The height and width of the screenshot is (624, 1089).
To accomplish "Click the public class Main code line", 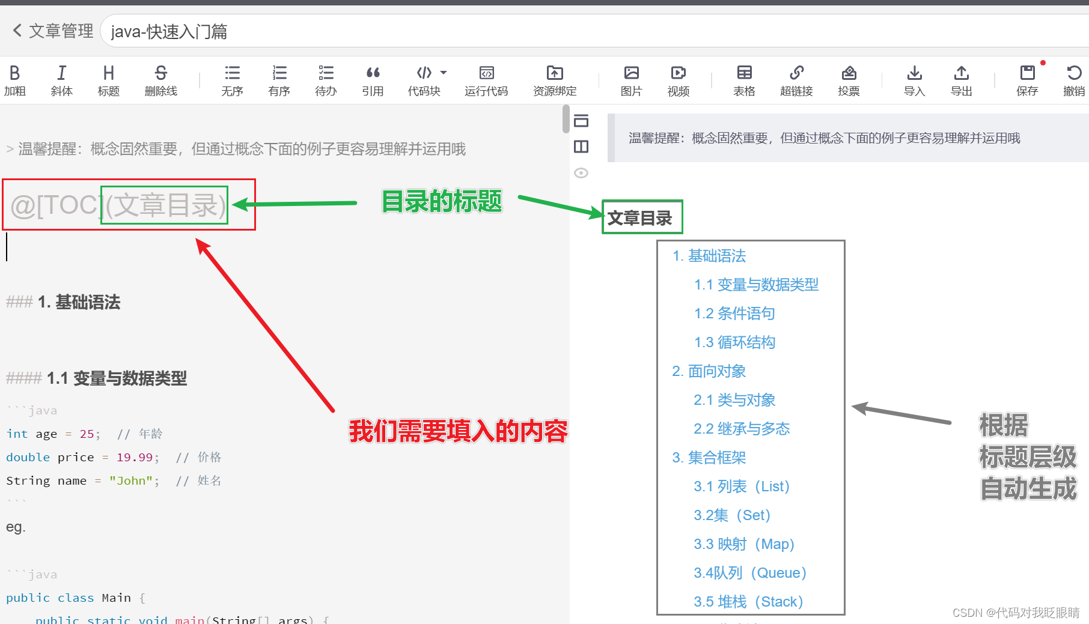I will click(x=76, y=598).
